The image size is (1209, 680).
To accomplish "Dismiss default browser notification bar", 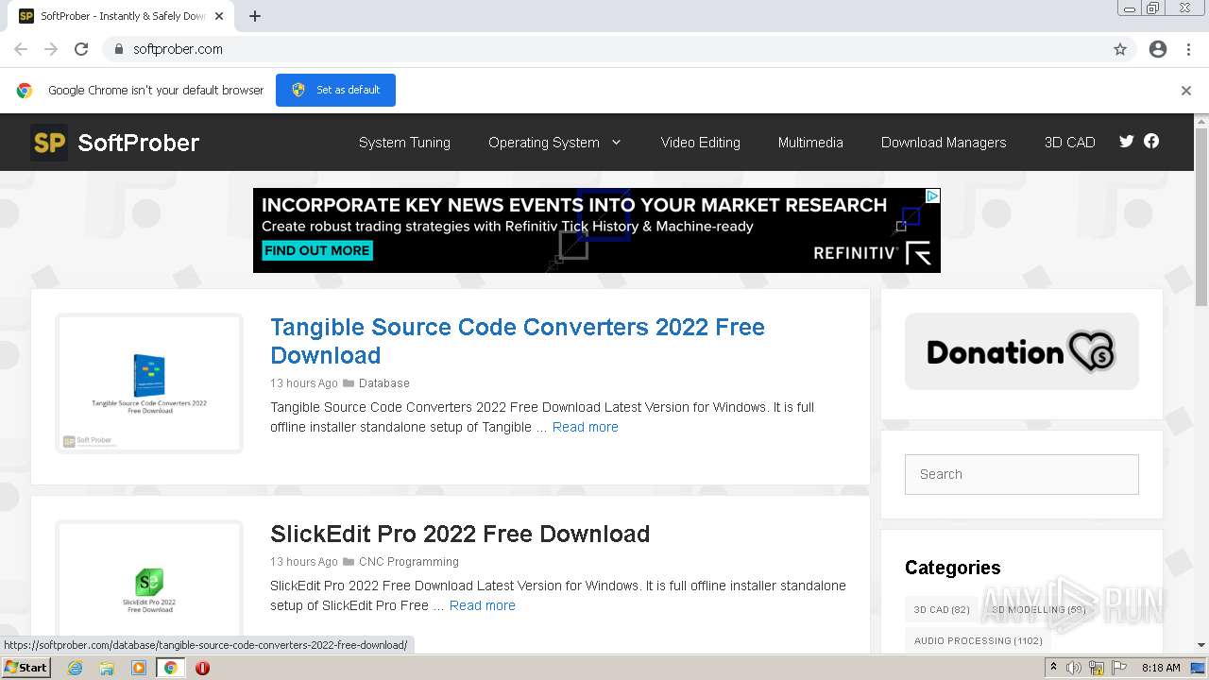I will (x=1186, y=91).
